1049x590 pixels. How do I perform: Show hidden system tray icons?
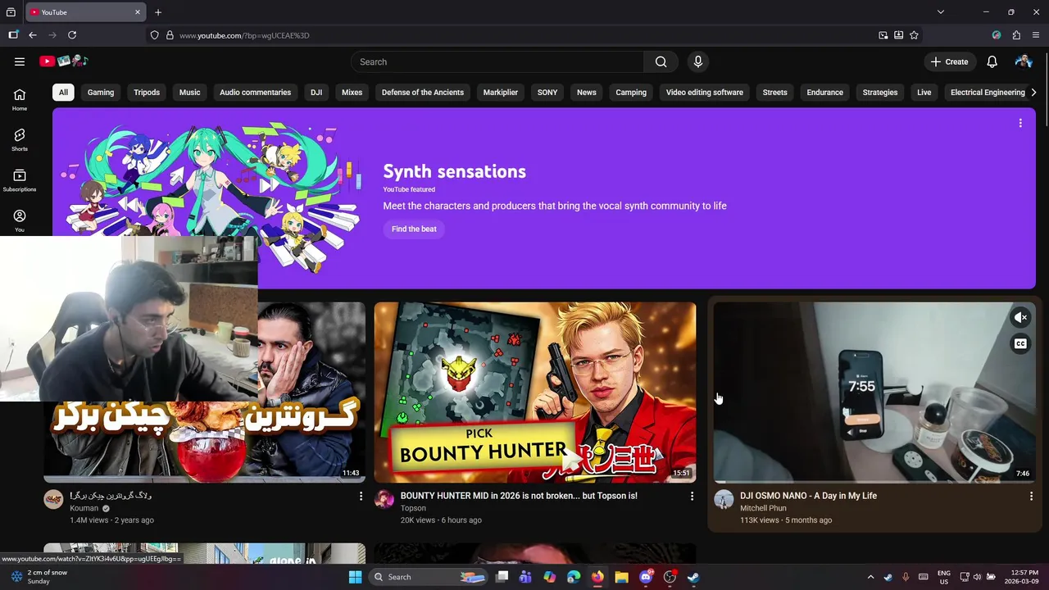point(870,577)
